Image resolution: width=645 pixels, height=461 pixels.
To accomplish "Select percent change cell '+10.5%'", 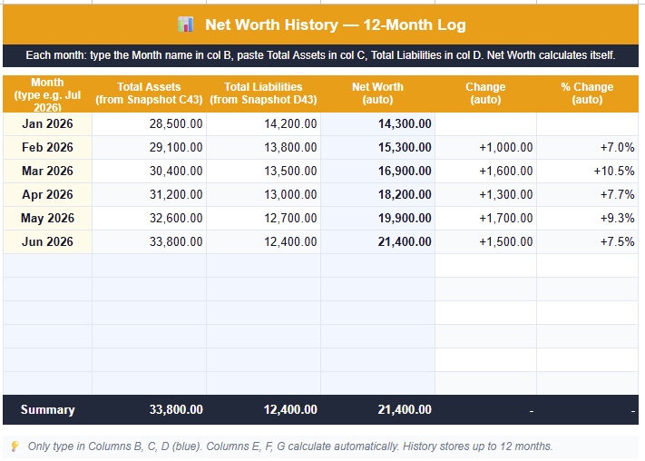I will click(587, 171).
